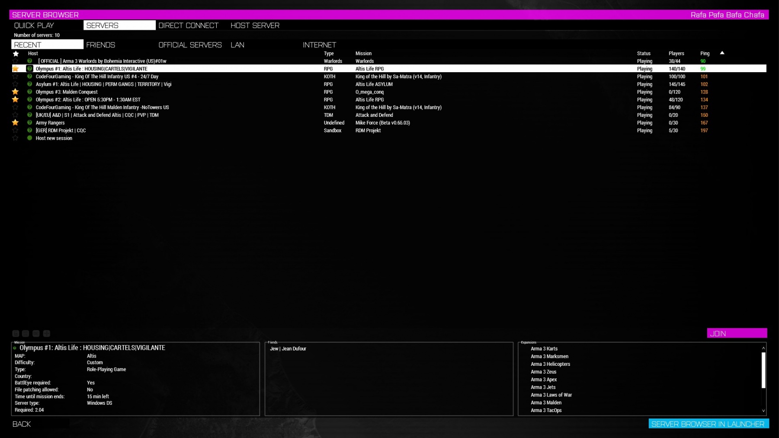Open the OFFICIAL SERVERS filter tab

[x=190, y=45]
